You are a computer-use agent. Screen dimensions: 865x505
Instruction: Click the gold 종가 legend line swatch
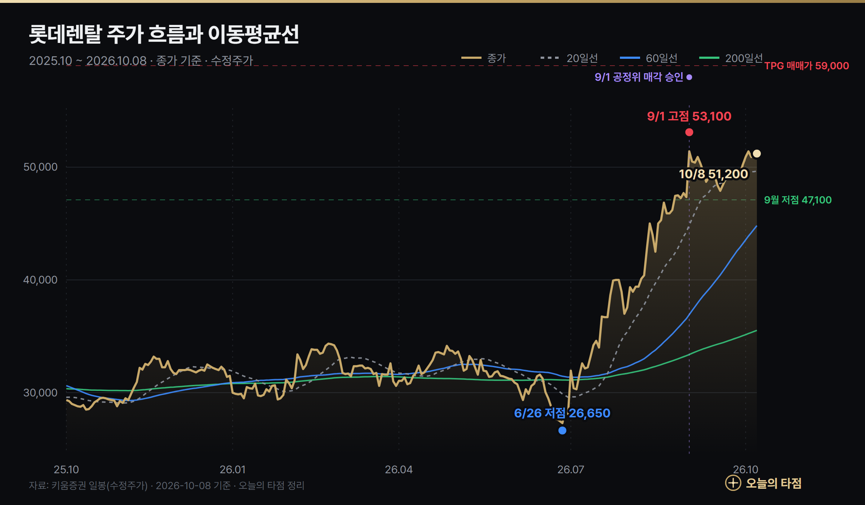pos(471,58)
